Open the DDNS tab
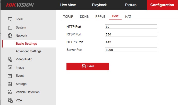Image resolution: width=178 pixels, height=105 pixels. coord(84,16)
